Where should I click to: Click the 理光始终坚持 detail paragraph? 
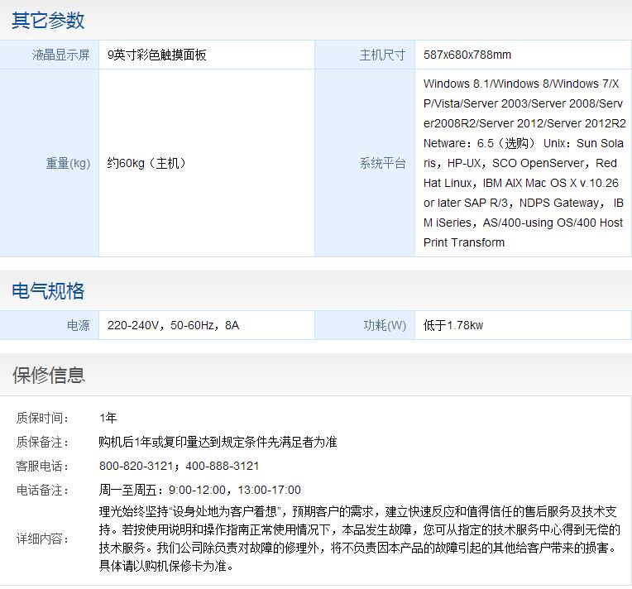[x=359, y=539]
